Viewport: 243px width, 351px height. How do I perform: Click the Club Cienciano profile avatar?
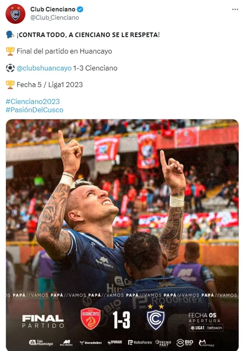(16, 14)
